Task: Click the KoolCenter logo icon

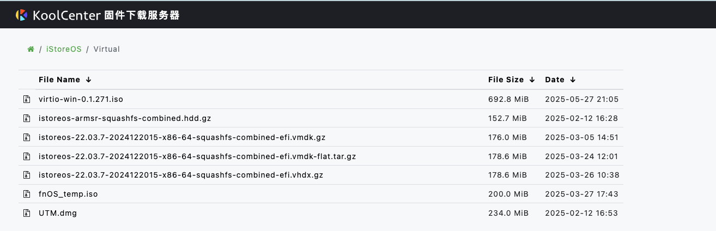Action: pyautogui.click(x=21, y=15)
